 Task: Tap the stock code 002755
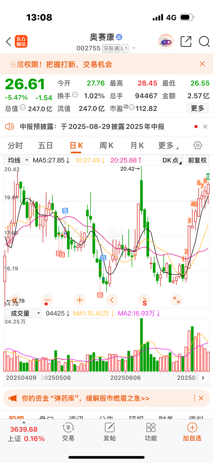click(88, 49)
